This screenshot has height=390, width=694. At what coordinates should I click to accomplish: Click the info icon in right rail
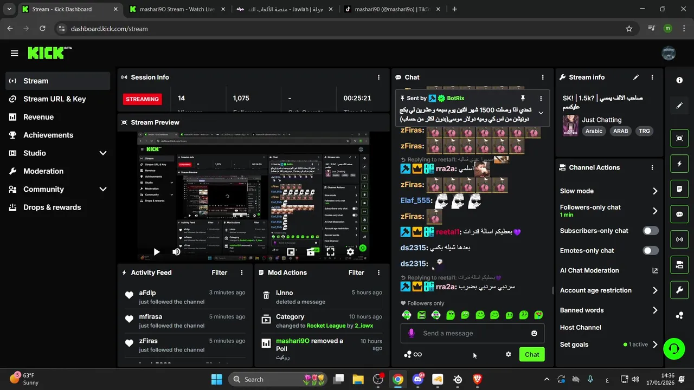[x=679, y=80]
